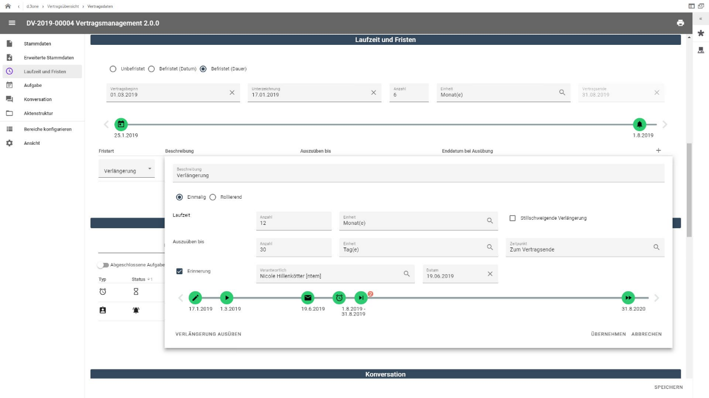The image size is (709, 398).
Task: Toggle Abgeschlossene Aufgaben switch
Action: (x=103, y=265)
